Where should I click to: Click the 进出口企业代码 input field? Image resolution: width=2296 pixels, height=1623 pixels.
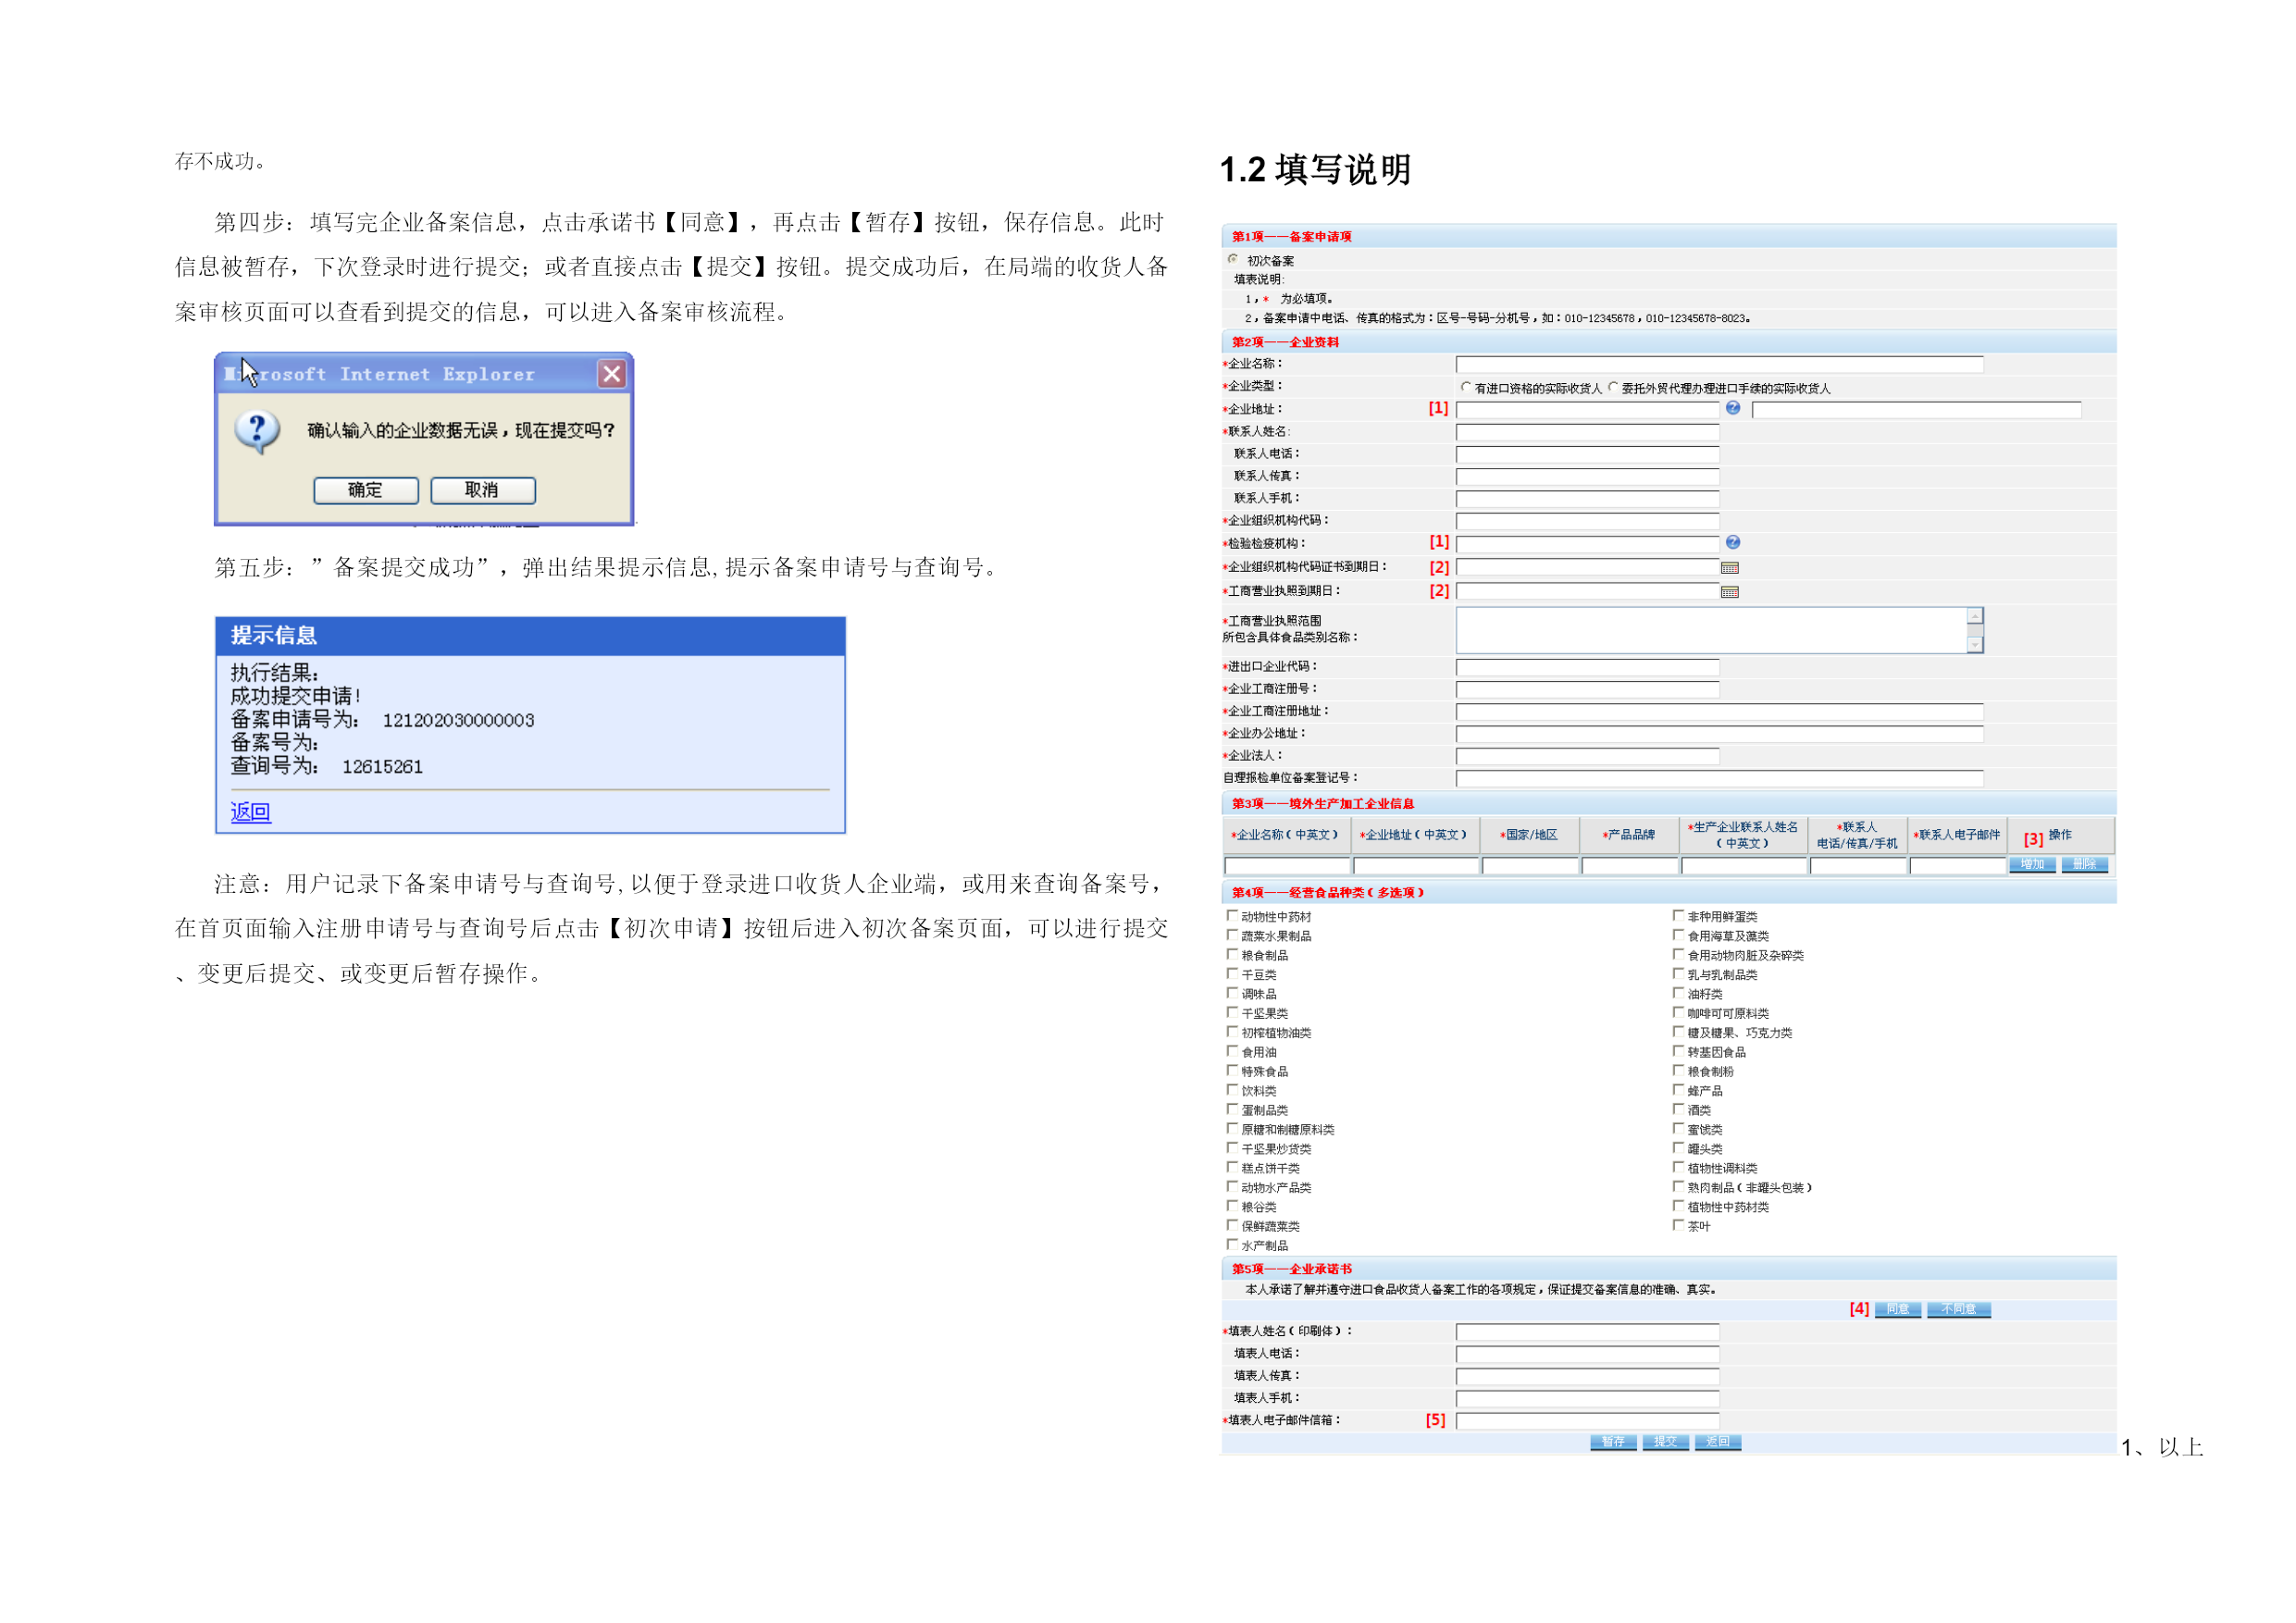[x=1587, y=667]
